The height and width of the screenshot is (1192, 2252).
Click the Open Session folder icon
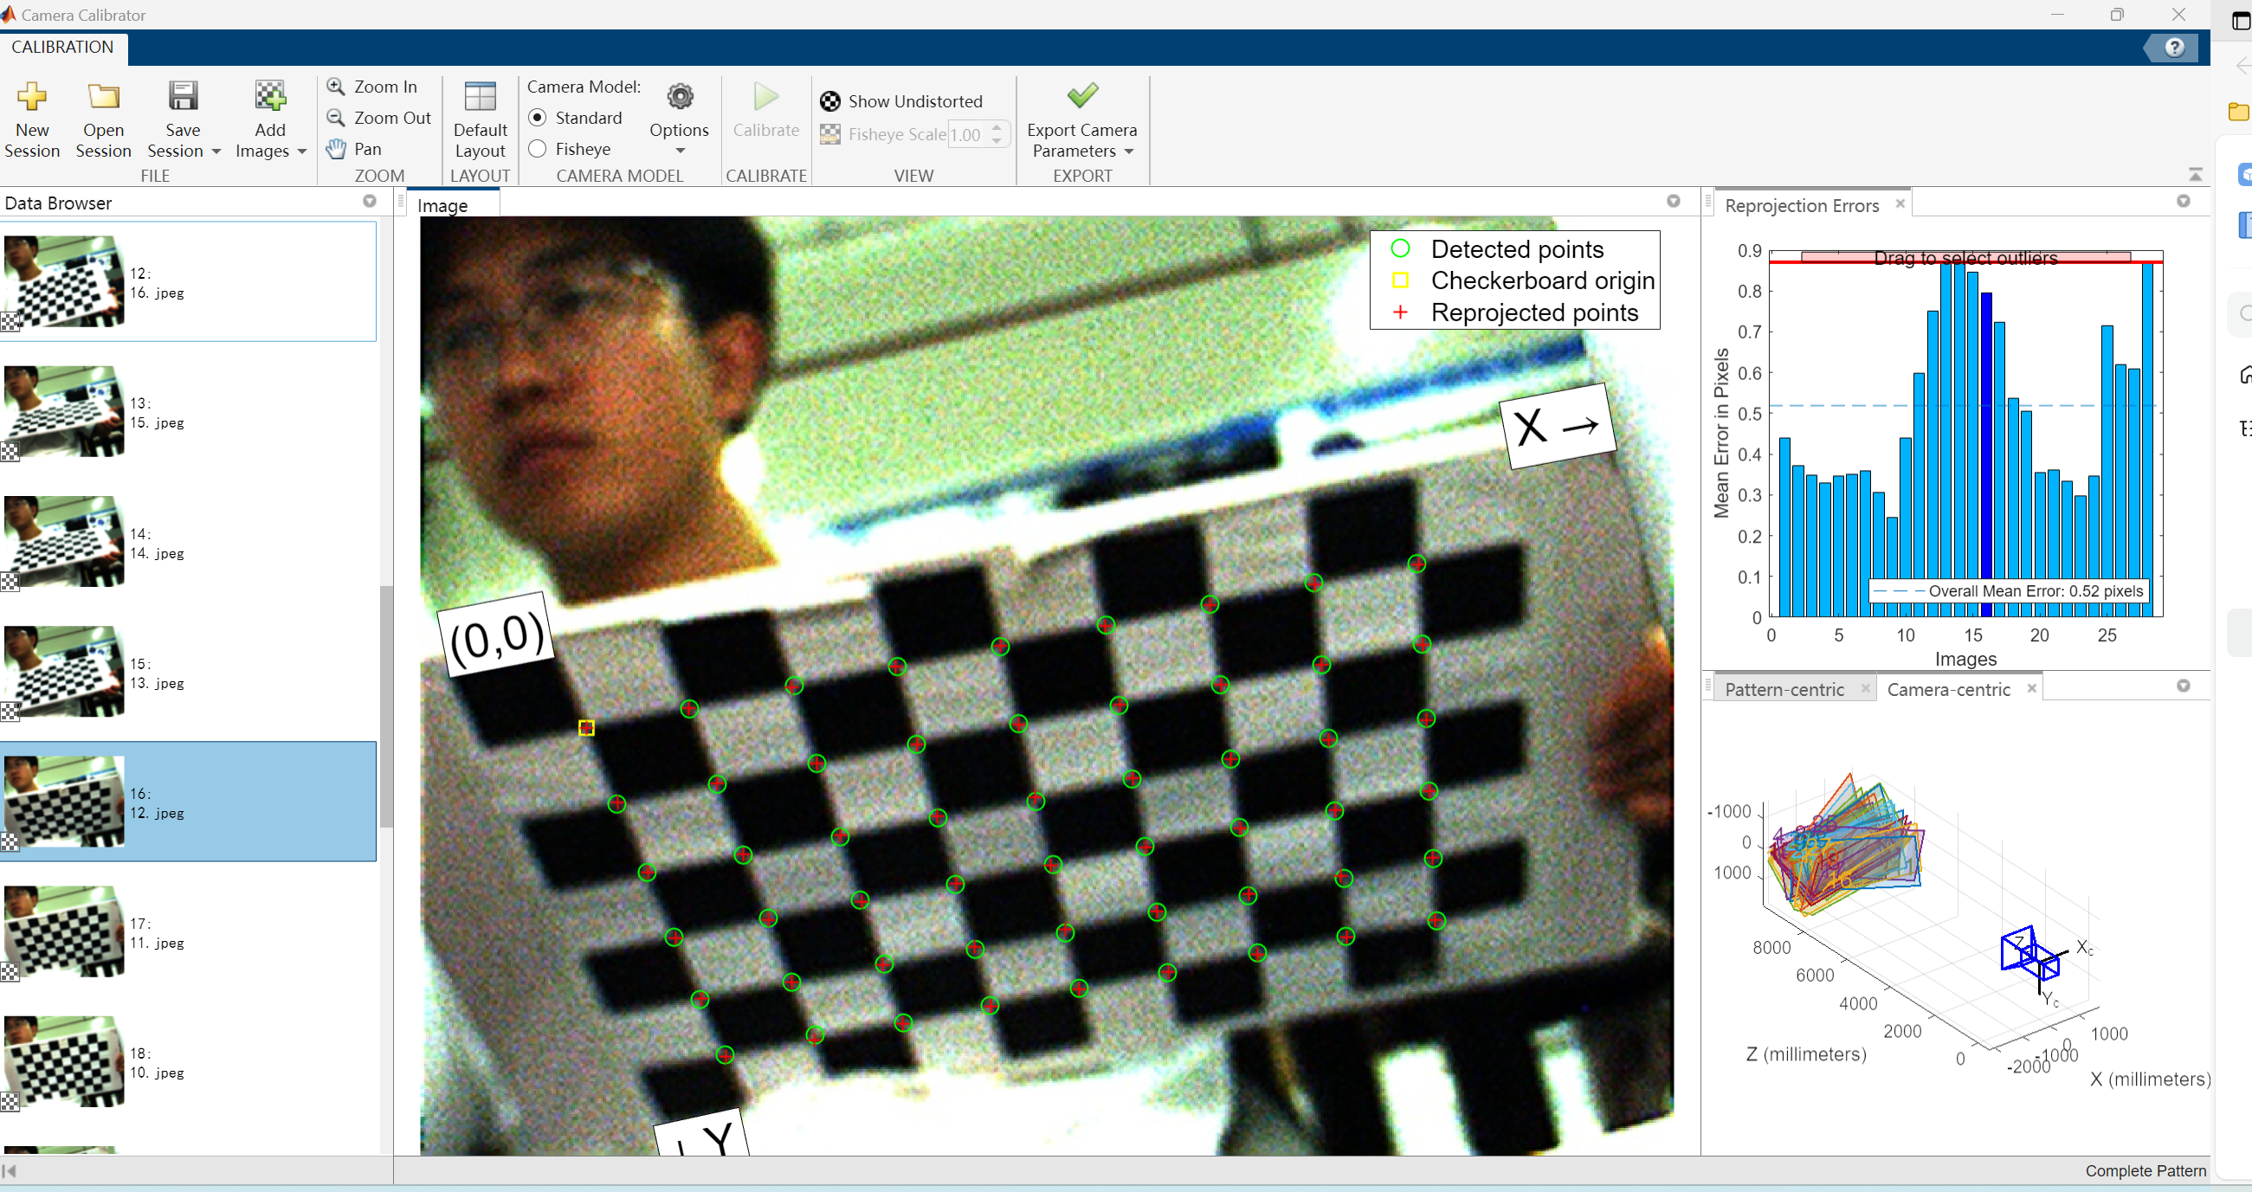coord(103,97)
